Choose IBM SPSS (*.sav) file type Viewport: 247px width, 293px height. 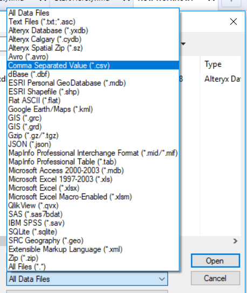(93, 223)
